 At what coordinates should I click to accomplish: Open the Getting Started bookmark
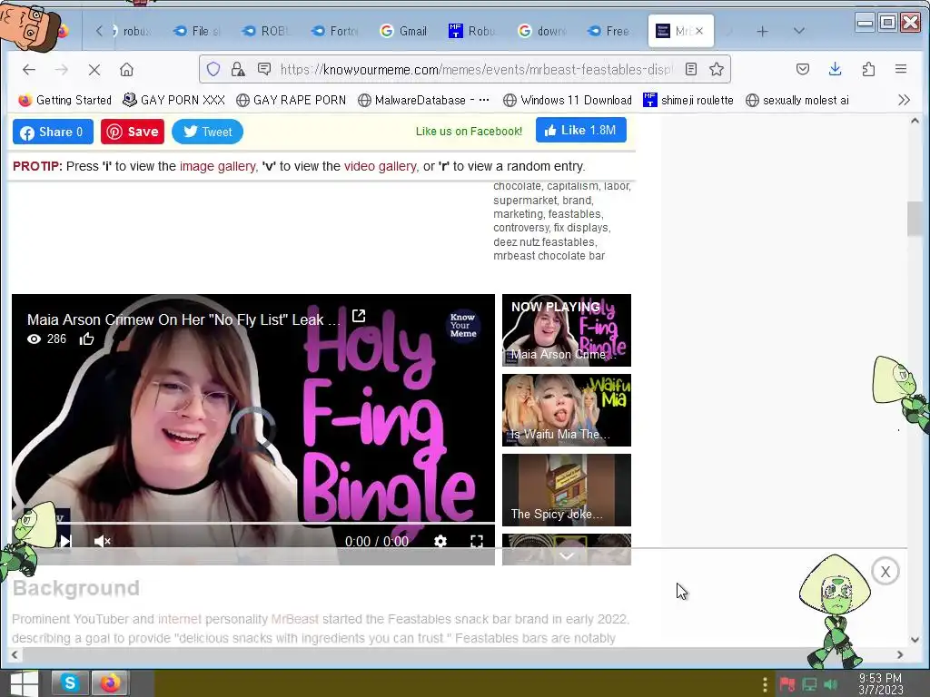click(x=65, y=100)
